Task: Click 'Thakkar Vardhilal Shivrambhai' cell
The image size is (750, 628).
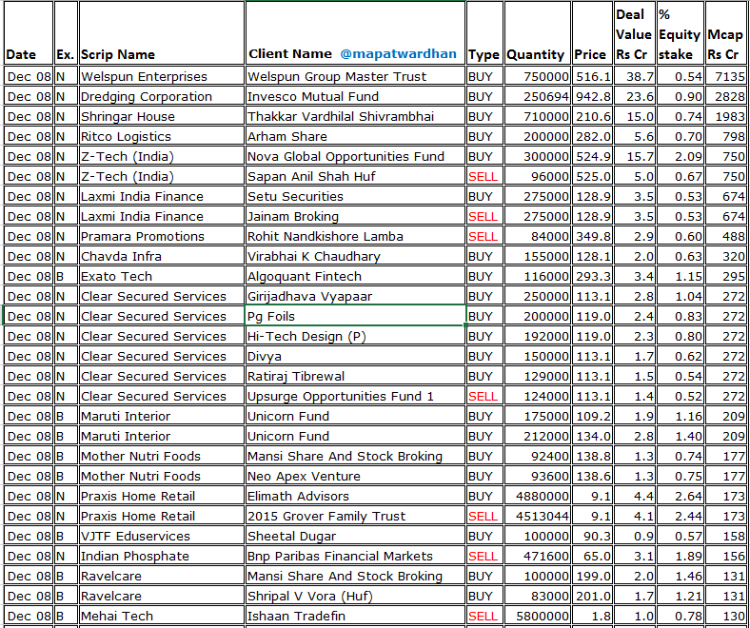Action: [x=355, y=117]
